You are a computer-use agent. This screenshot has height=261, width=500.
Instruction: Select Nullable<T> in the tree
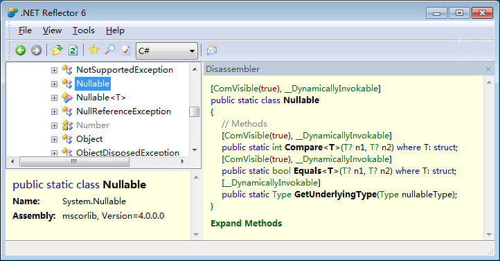[x=101, y=98]
